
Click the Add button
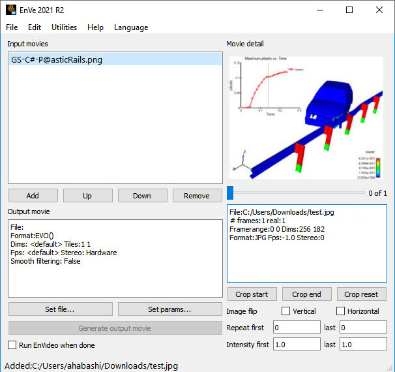click(x=33, y=196)
